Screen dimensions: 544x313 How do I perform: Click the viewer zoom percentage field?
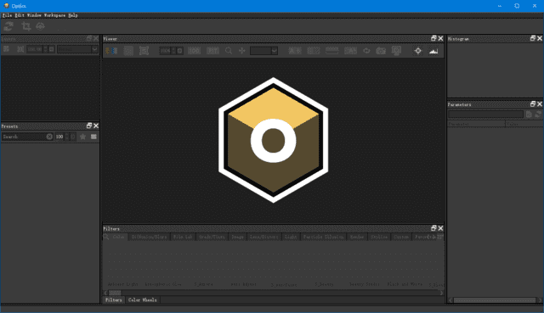point(165,51)
